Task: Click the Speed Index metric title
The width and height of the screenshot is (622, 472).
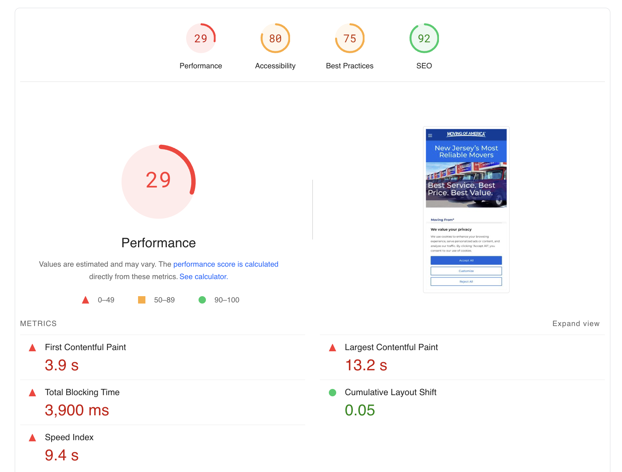Action: (69, 437)
